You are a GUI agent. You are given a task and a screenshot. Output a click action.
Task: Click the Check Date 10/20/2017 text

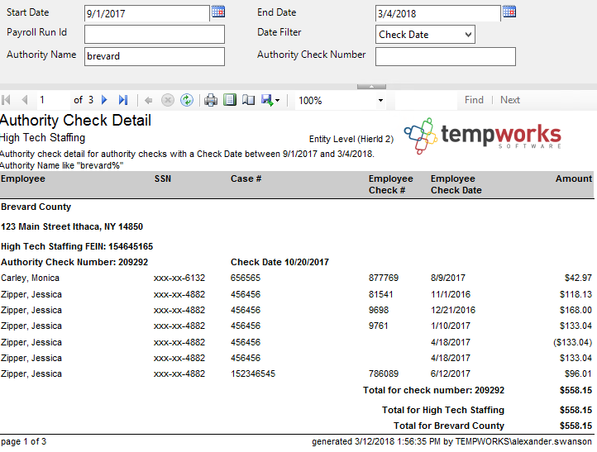(x=279, y=262)
